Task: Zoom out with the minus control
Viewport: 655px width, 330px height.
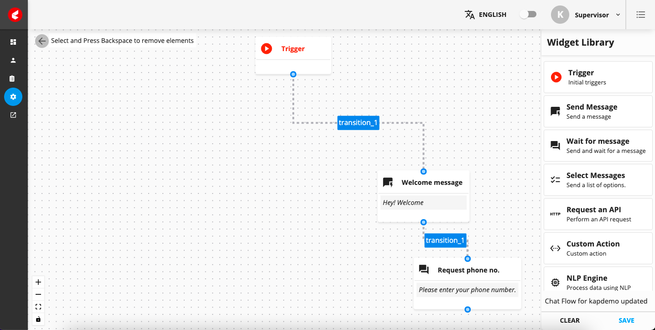Action: [38, 294]
